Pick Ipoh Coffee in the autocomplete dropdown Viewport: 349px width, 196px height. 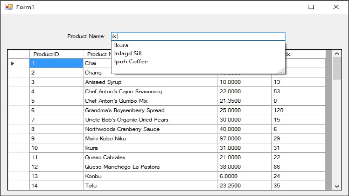click(131, 62)
